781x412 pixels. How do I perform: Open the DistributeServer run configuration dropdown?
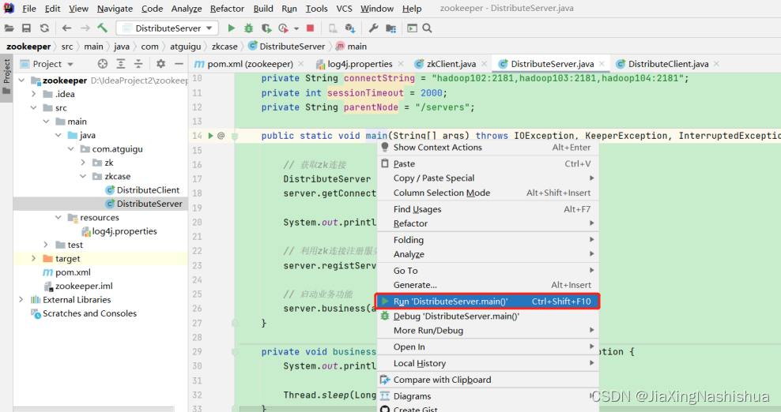point(168,28)
